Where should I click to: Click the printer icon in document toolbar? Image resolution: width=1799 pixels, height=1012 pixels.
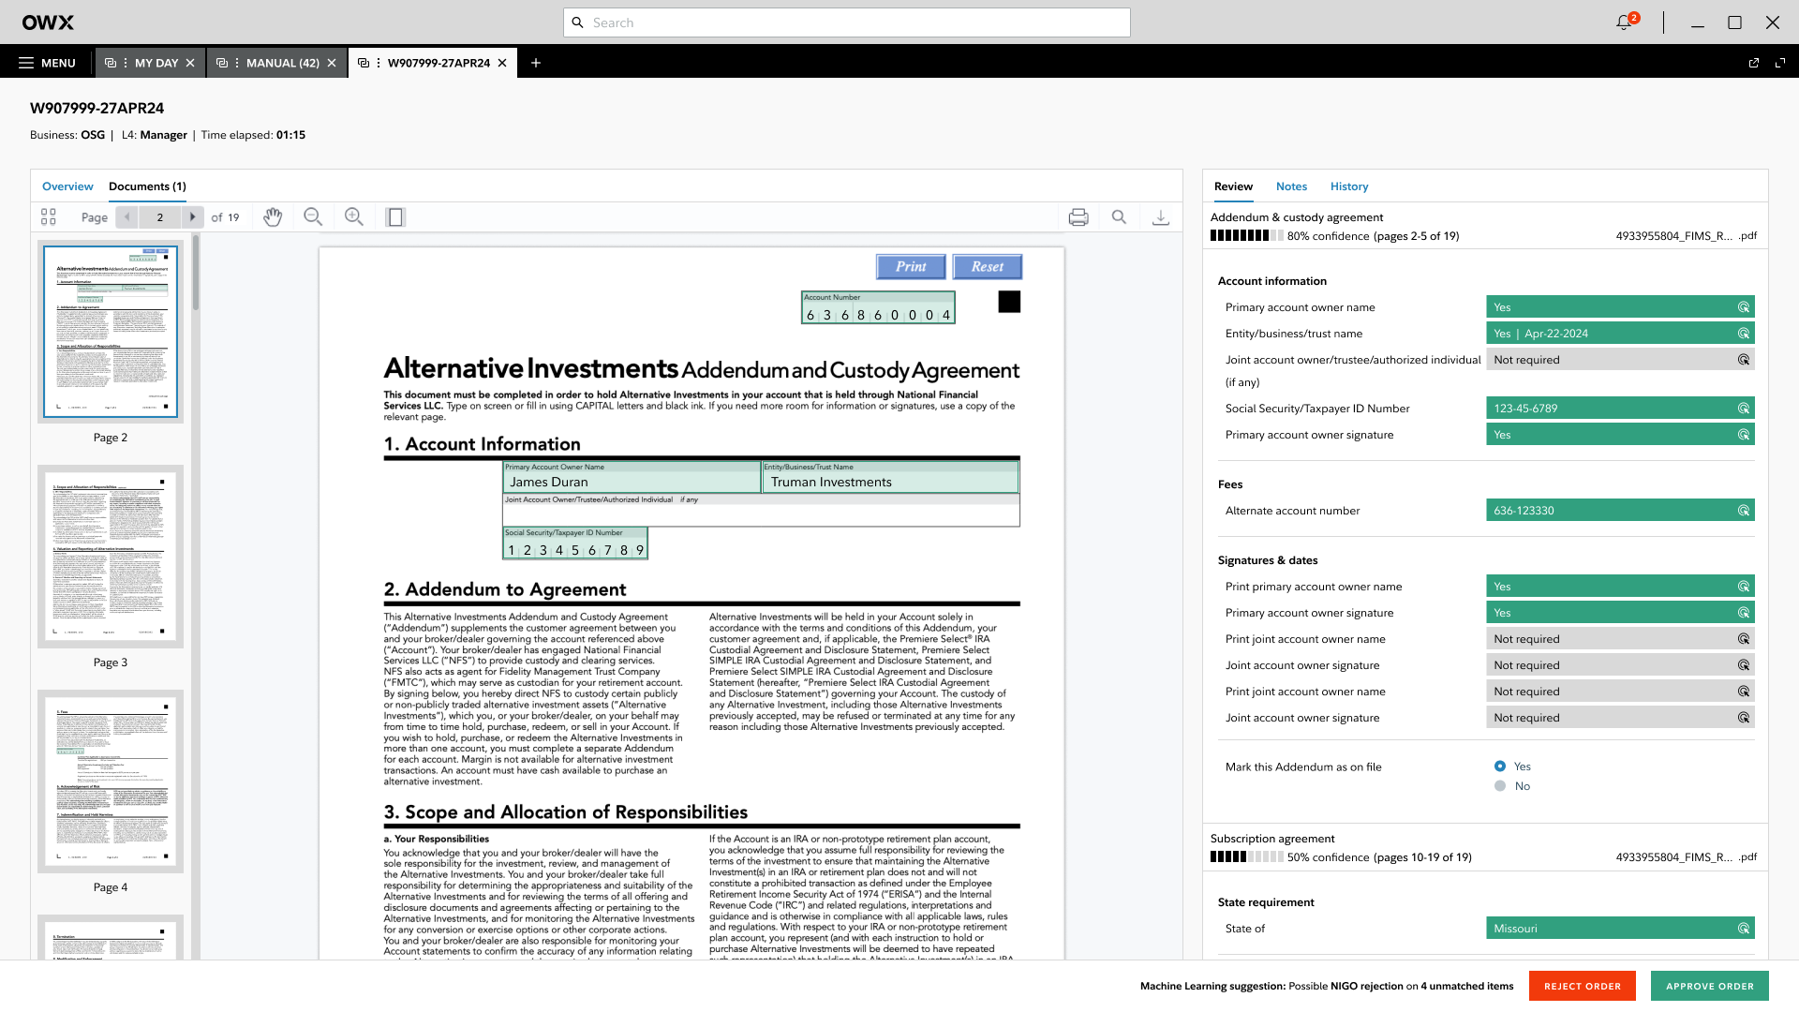pos(1078,217)
